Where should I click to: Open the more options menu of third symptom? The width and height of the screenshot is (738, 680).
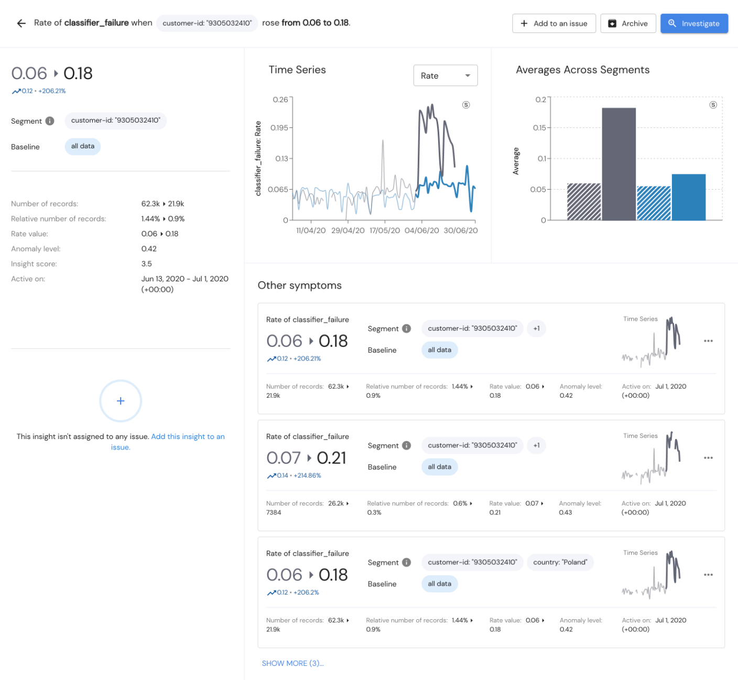(x=708, y=575)
